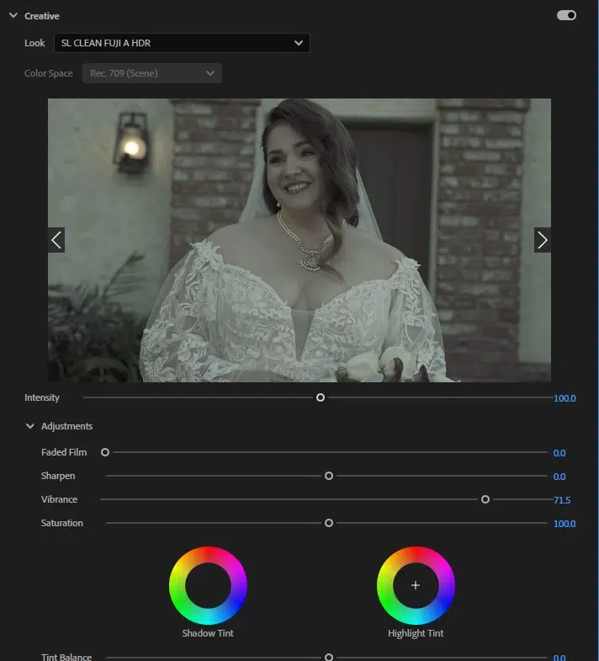Click the Faded Film value 0.0
The height and width of the screenshot is (661, 599).
click(559, 453)
